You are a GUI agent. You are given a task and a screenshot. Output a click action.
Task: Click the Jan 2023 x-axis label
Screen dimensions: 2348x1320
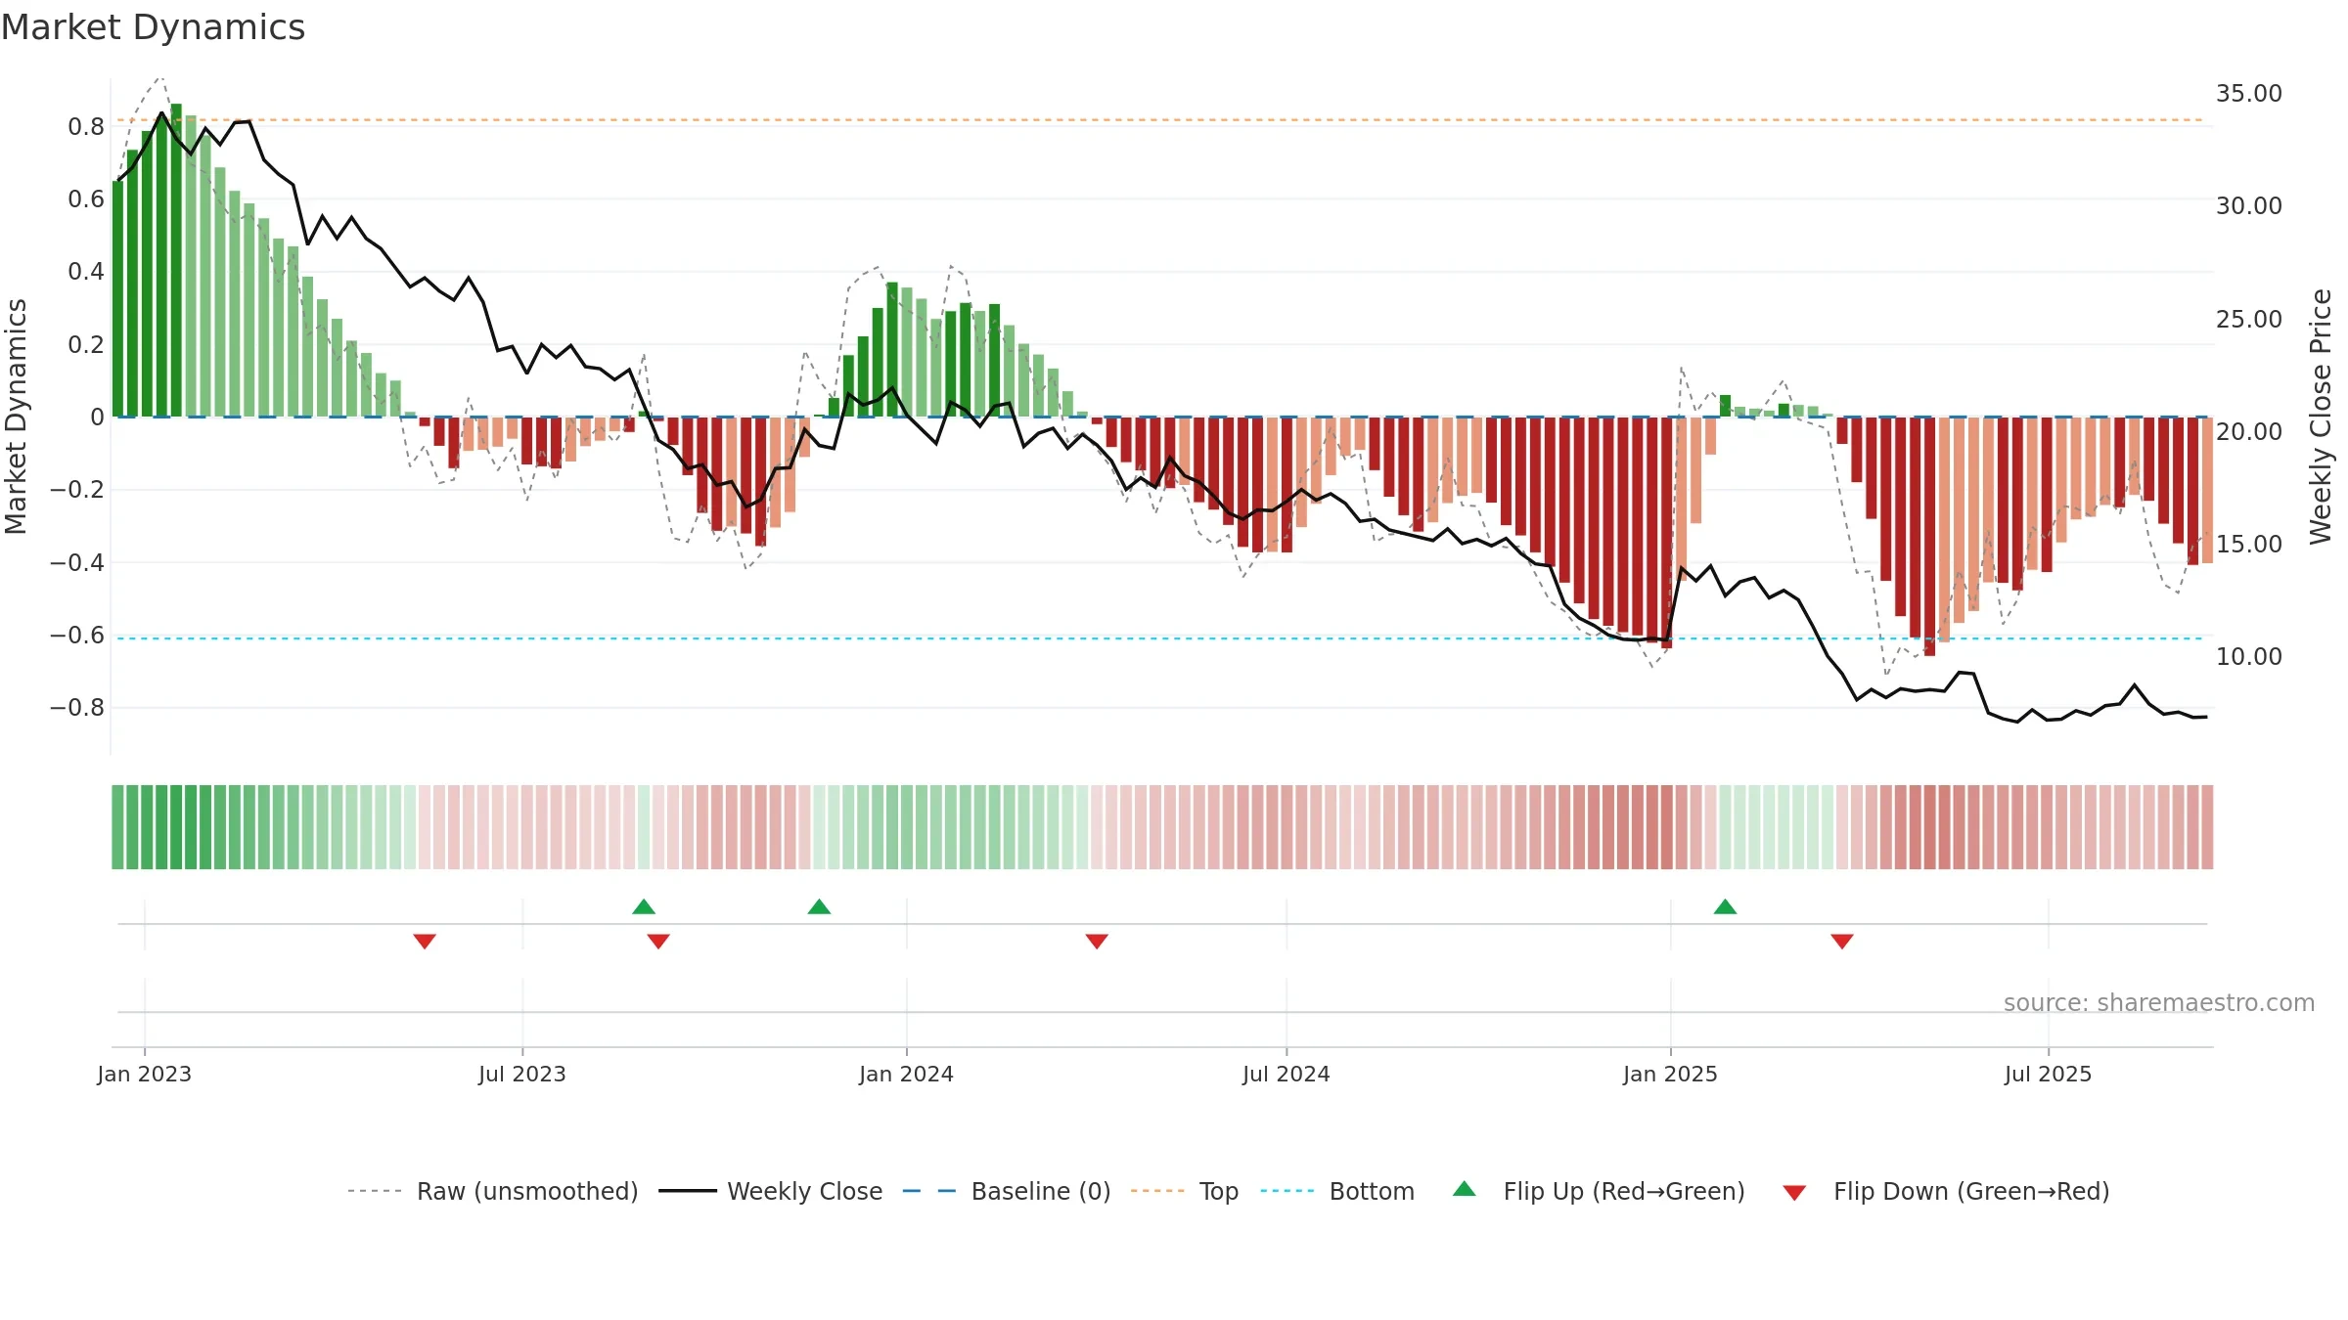point(145,1074)
